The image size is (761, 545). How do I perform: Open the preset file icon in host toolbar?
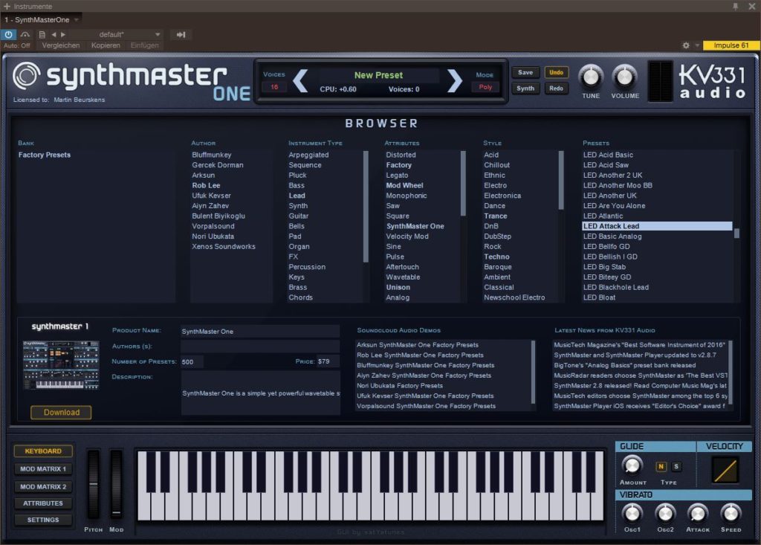tap(42, 34)
